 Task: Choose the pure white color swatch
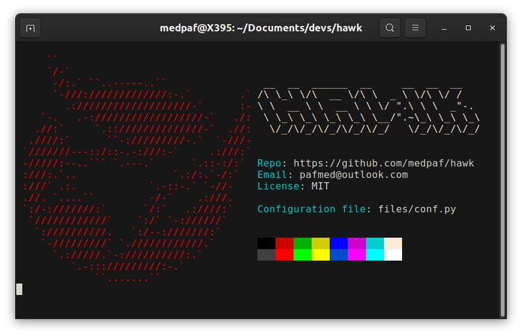click(392, 255)
